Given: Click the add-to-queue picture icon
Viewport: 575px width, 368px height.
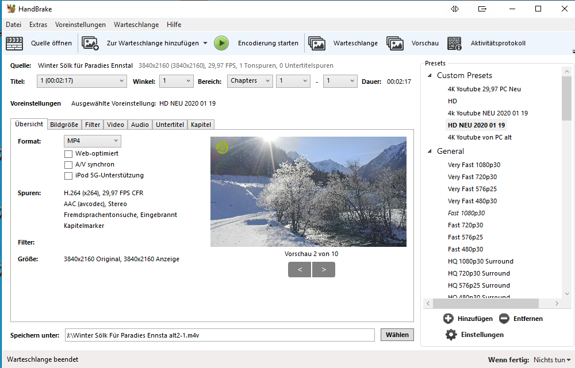Looking at the screenshot, I should 90,43.
